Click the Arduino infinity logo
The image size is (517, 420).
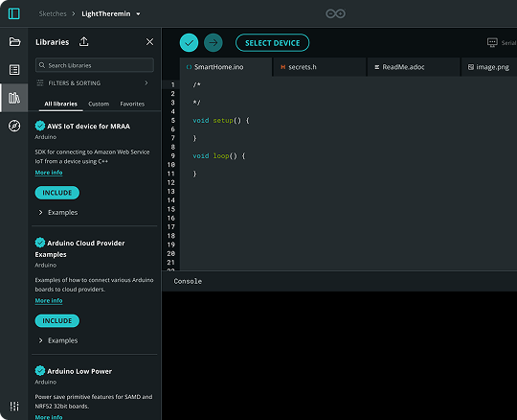tap(335, 13)
